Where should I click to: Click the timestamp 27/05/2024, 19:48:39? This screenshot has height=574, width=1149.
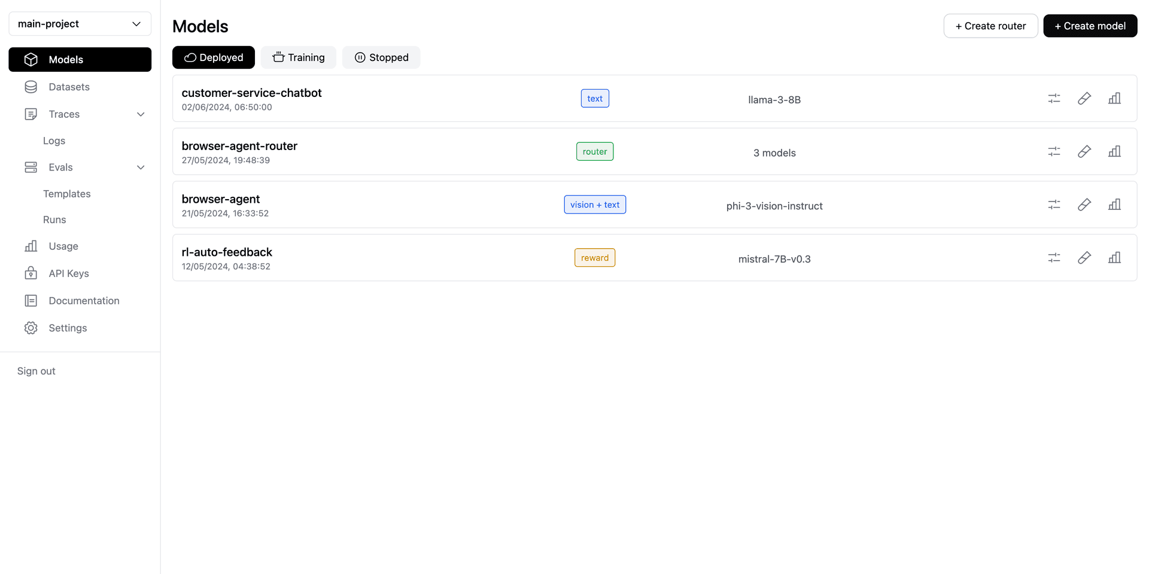tap(226, 160)
